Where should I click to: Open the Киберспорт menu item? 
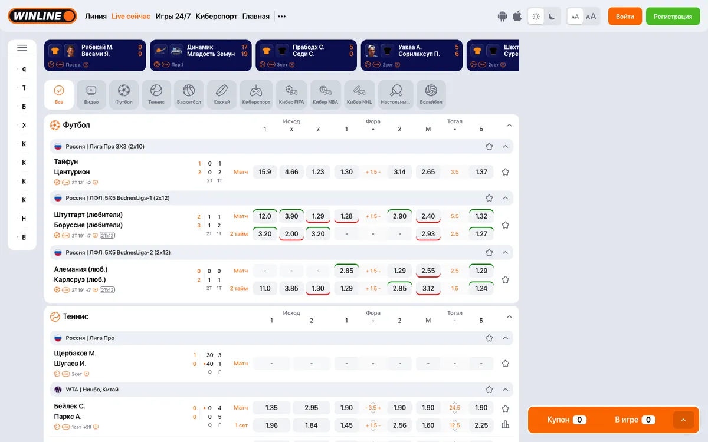coord(217,17)
